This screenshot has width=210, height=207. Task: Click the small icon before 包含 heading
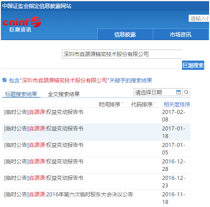(x=4, y=80)
